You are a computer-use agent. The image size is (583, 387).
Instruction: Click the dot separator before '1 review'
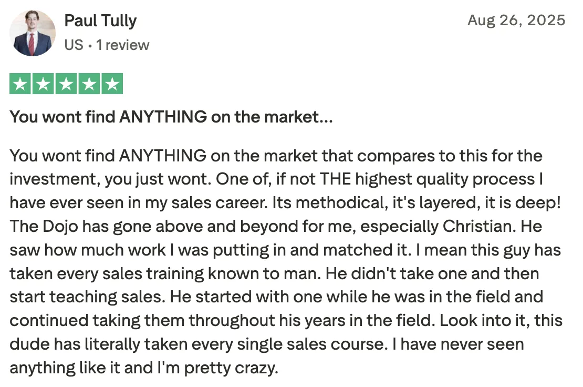pyautogui.click(x=90, y=46)
